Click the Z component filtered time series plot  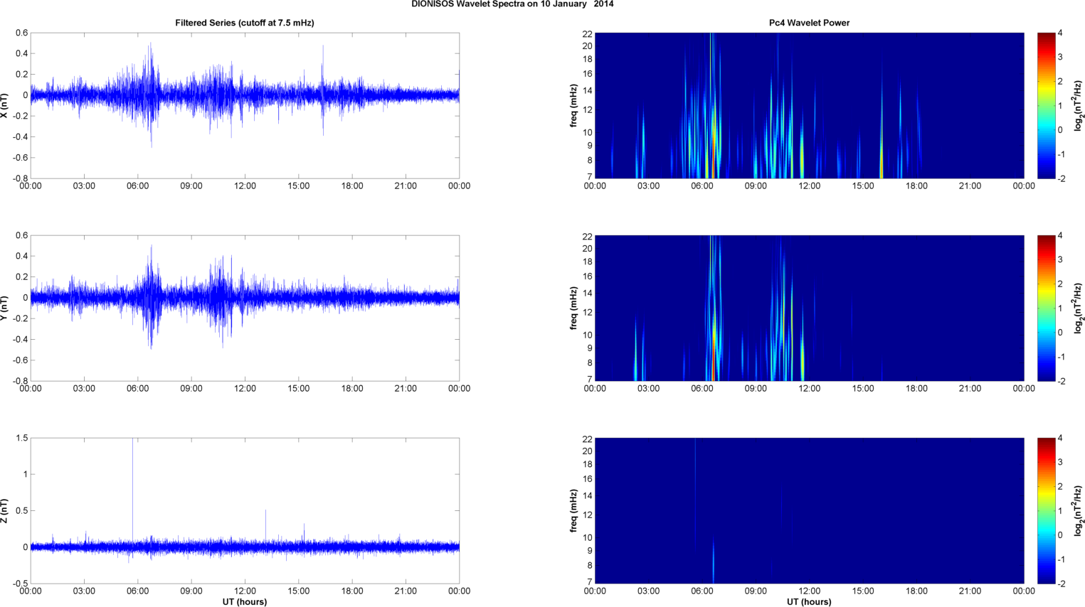(x=245, y=510)
